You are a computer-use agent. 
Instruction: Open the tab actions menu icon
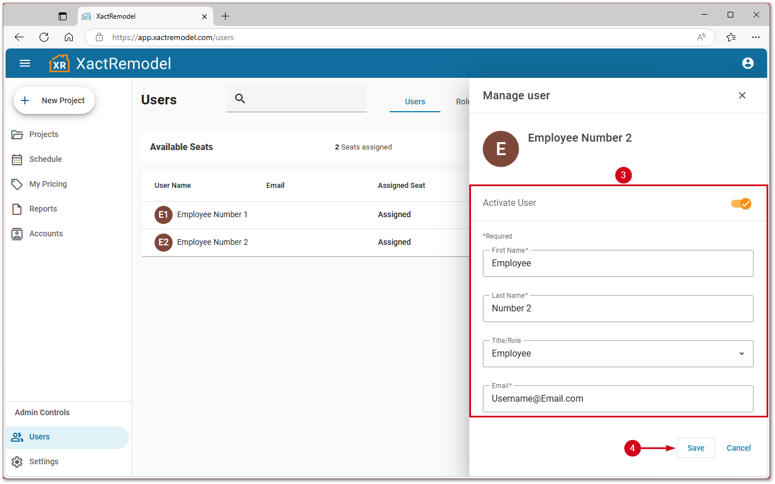63,16
